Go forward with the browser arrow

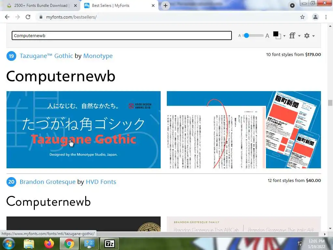click(x=18, y=17)
